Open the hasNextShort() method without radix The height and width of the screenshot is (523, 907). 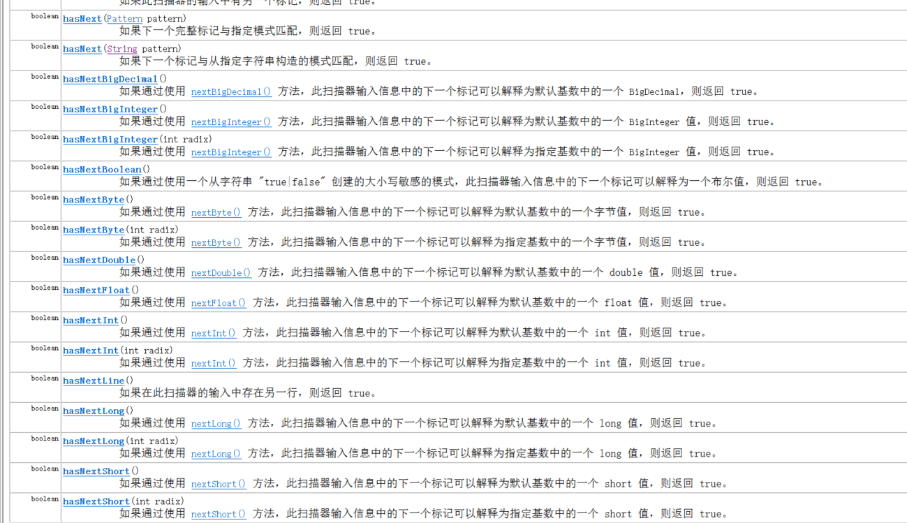pyautogui.click(x=96, y=471)
